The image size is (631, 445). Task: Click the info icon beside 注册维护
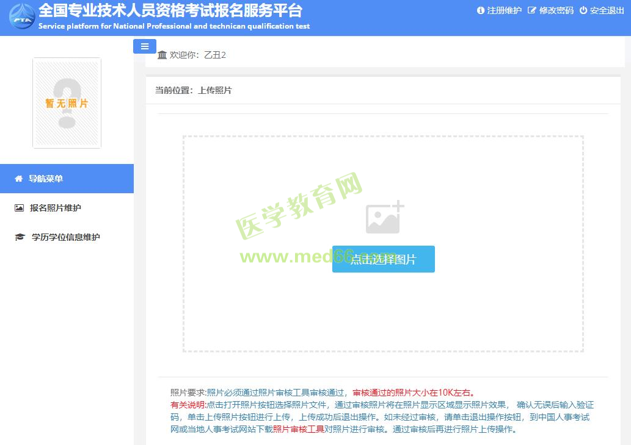coord(480,10)
